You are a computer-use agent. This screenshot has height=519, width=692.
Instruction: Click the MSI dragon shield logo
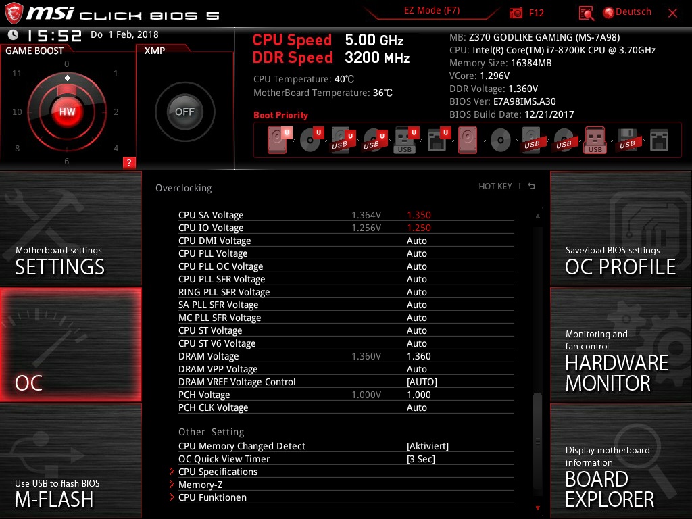point(14,13)
